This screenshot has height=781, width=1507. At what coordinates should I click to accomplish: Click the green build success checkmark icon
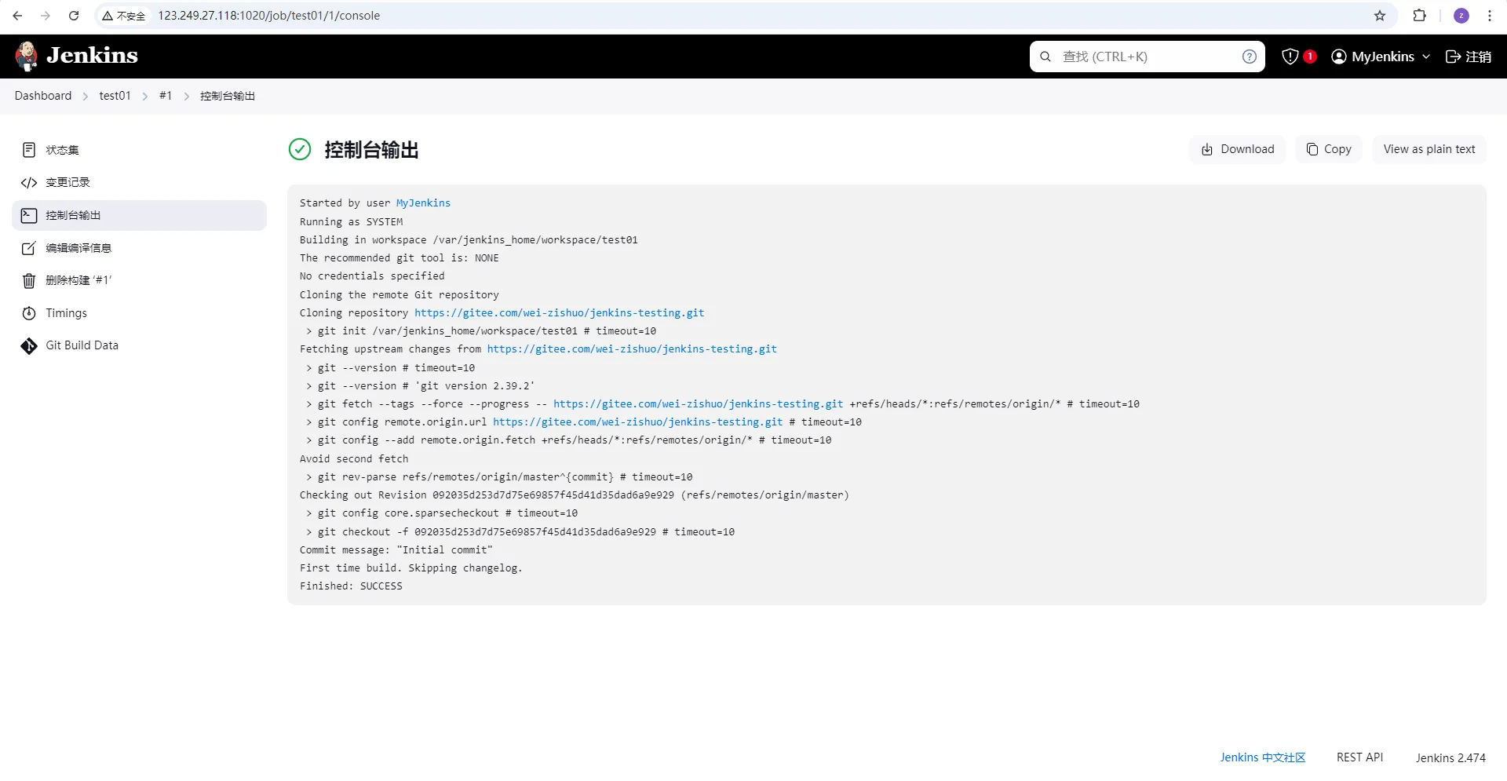coord(300,149)
